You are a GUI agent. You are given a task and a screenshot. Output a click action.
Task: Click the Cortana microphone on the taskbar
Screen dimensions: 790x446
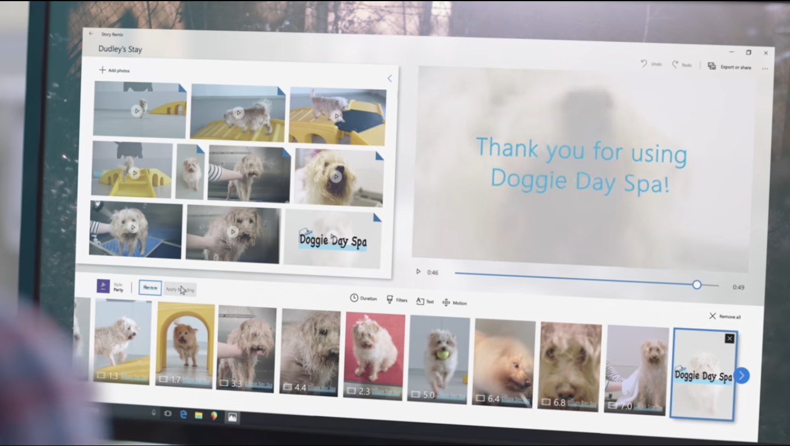pos(153,412)
